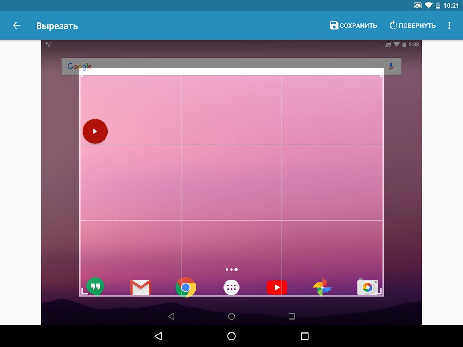Click the bottom-right crop corner handle
This screenshot has height=347, width=463.
click(x=379, y=291)
